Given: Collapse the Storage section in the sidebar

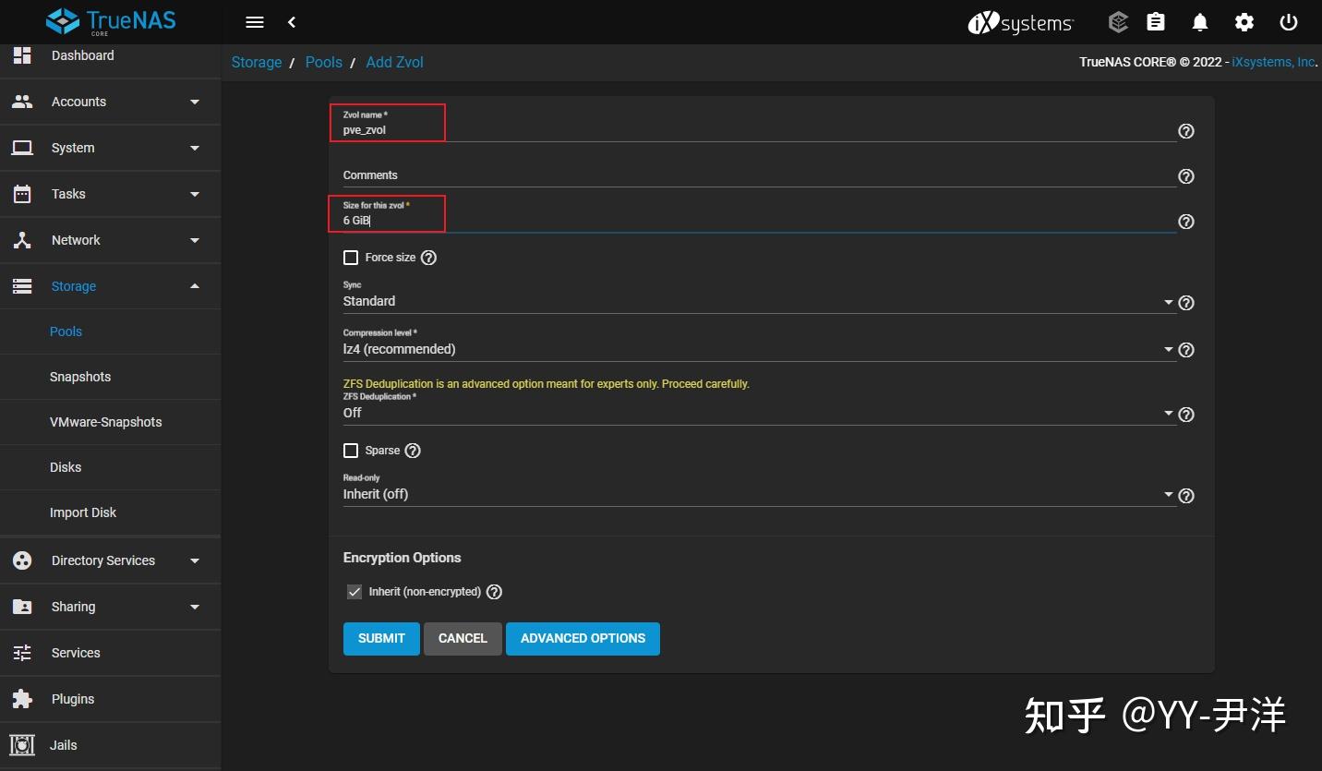Looking at the screenshot, I should (195, 286).
